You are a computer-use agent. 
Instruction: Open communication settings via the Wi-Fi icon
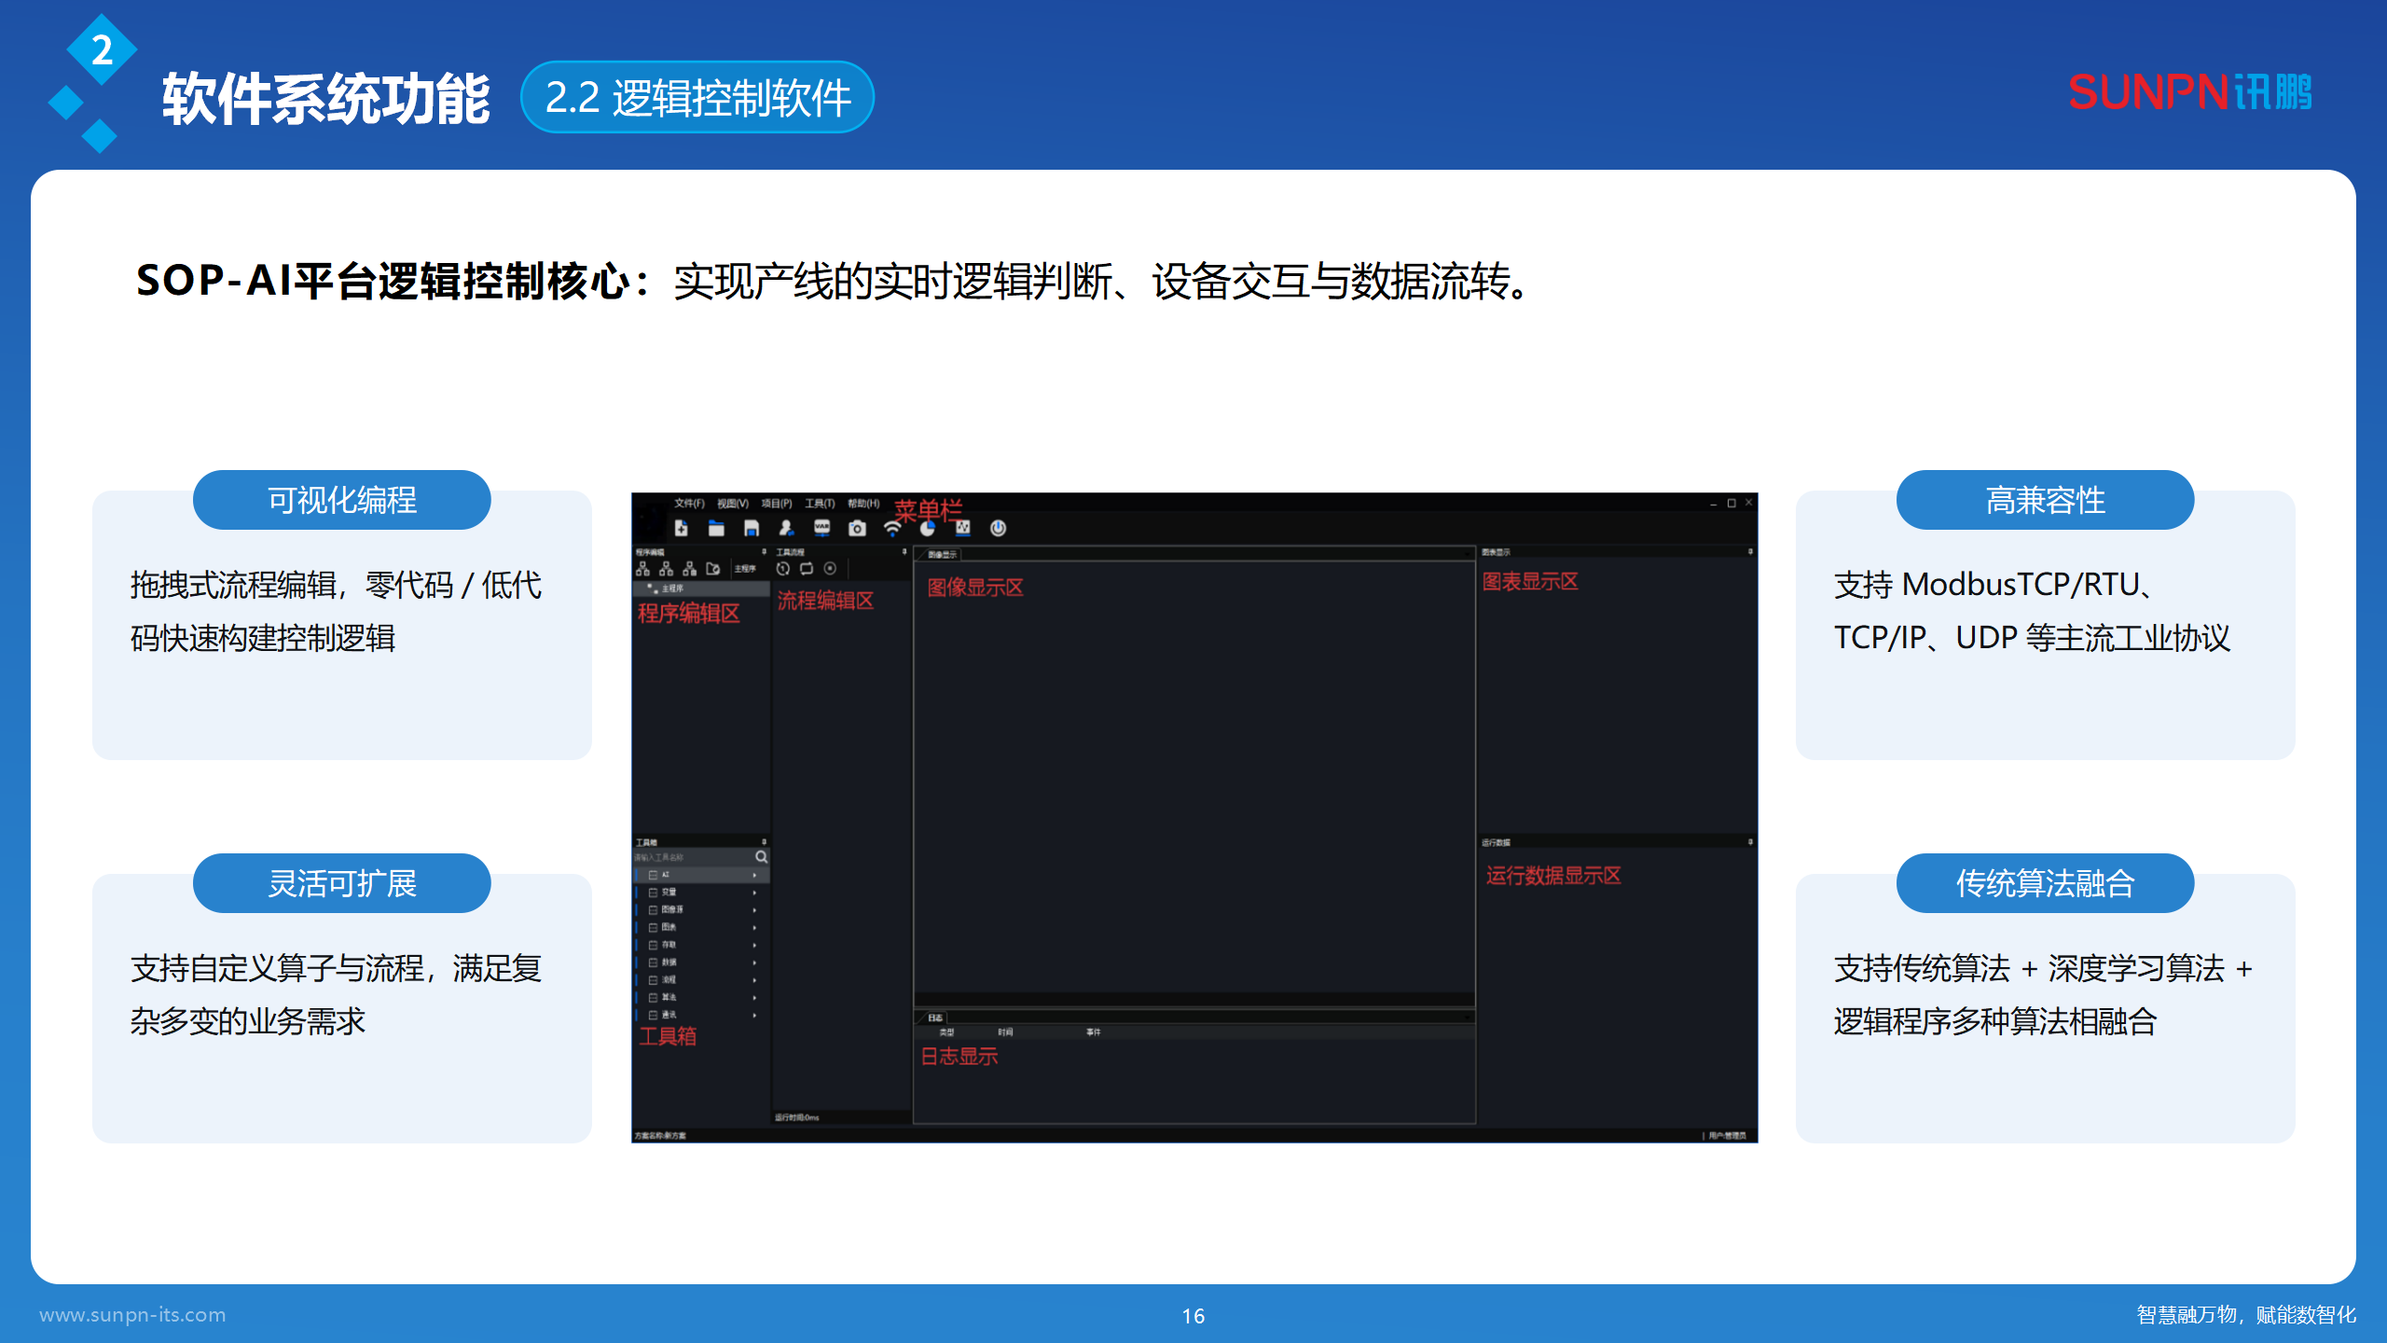click(892, 528)
